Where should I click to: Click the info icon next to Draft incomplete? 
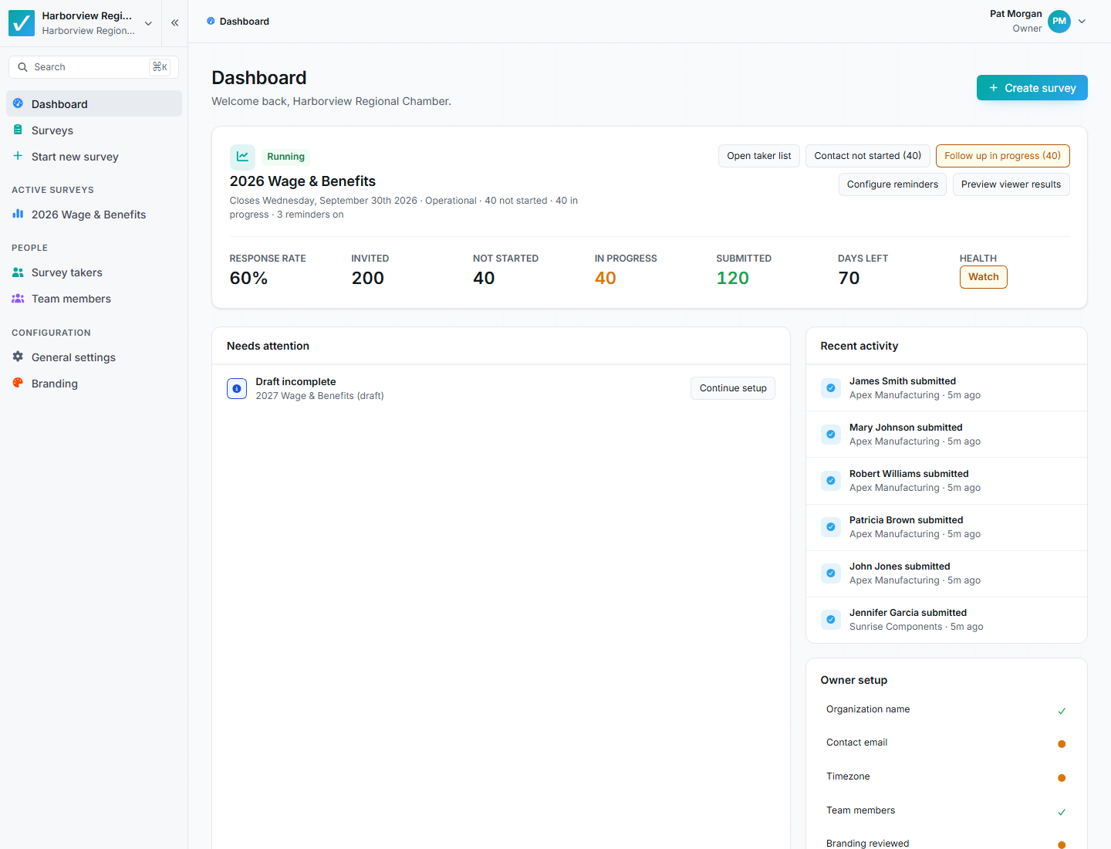(x=237, y=388)
